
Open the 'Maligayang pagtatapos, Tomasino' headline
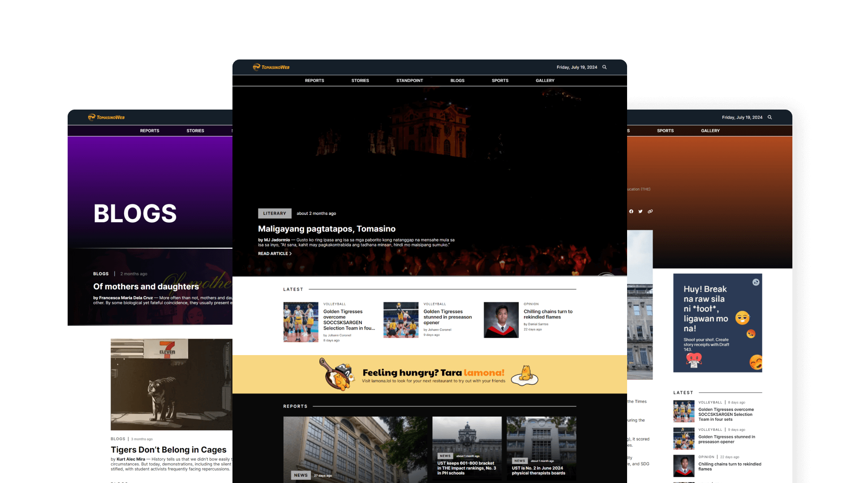point(327,229)
